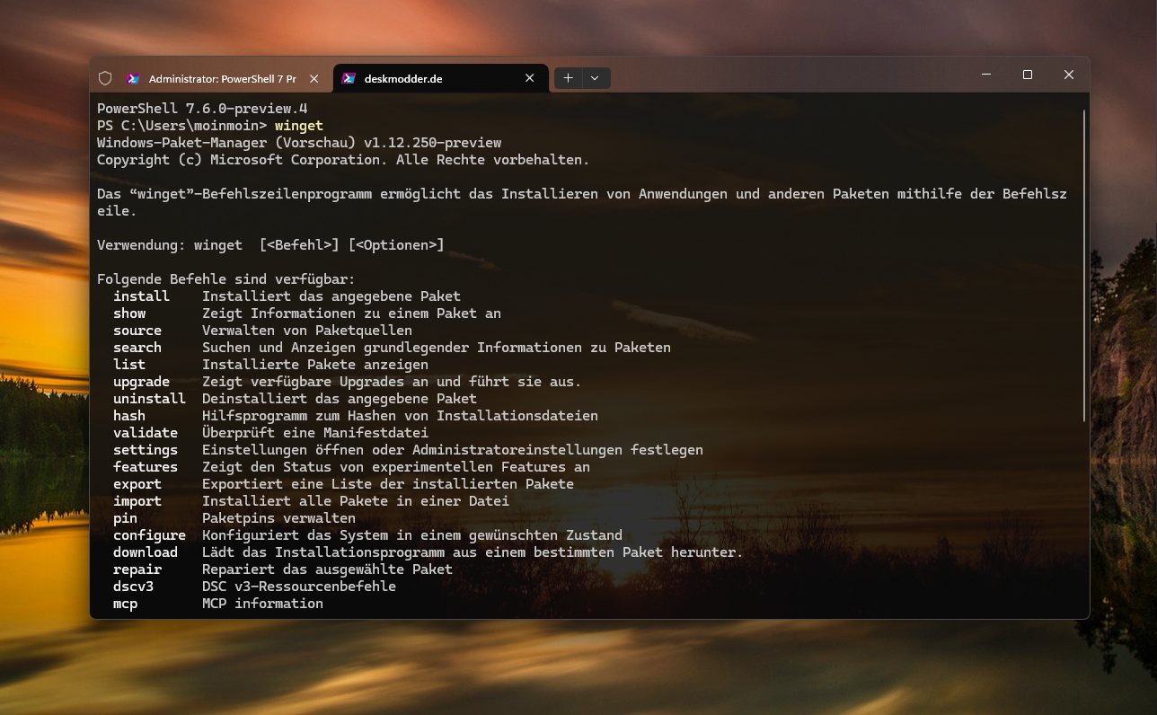Click the PowerShell icon on the deskmodder.de tab

(349, 78)
